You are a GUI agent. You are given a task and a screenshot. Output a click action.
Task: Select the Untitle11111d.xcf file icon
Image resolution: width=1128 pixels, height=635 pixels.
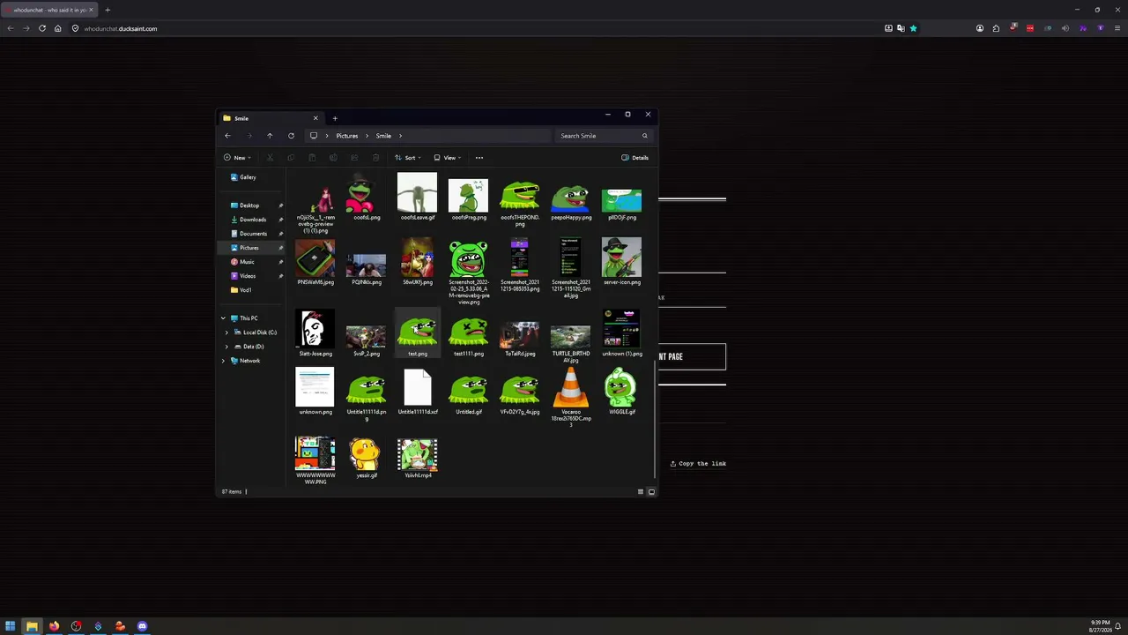click(418, 388)
